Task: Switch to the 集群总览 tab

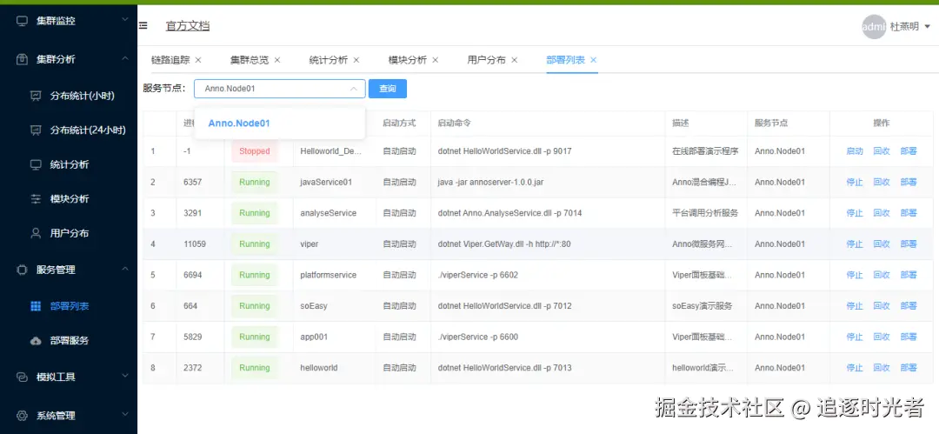Action: coord(249,60)
